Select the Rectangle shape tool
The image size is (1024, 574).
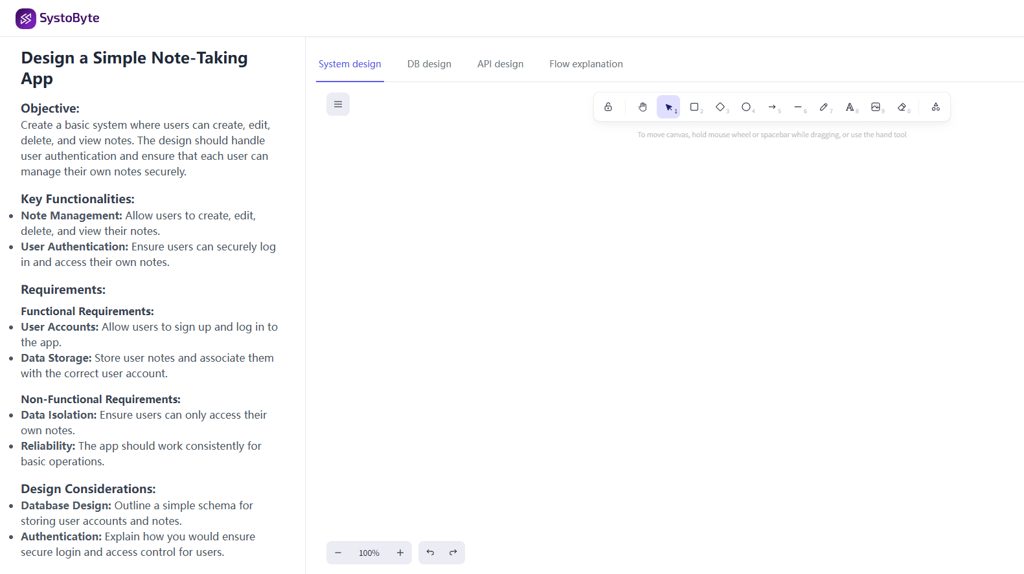[694, 107]
